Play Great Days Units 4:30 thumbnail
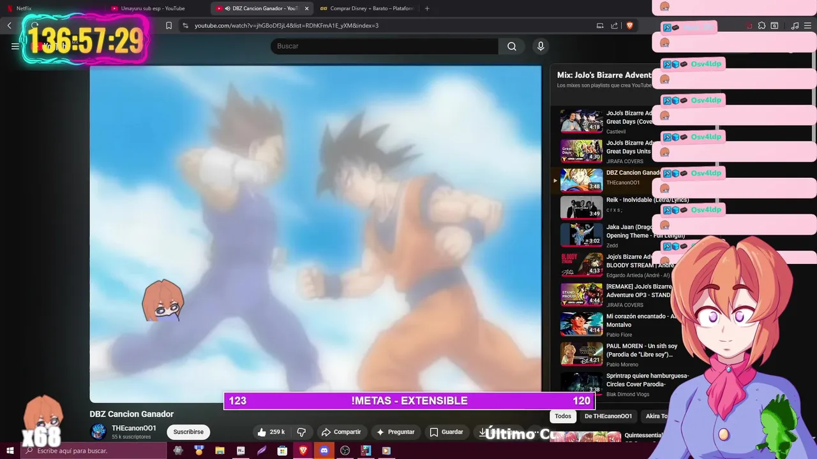The height and width of the screenshot is (459, 817). click(x=581, y=151)
